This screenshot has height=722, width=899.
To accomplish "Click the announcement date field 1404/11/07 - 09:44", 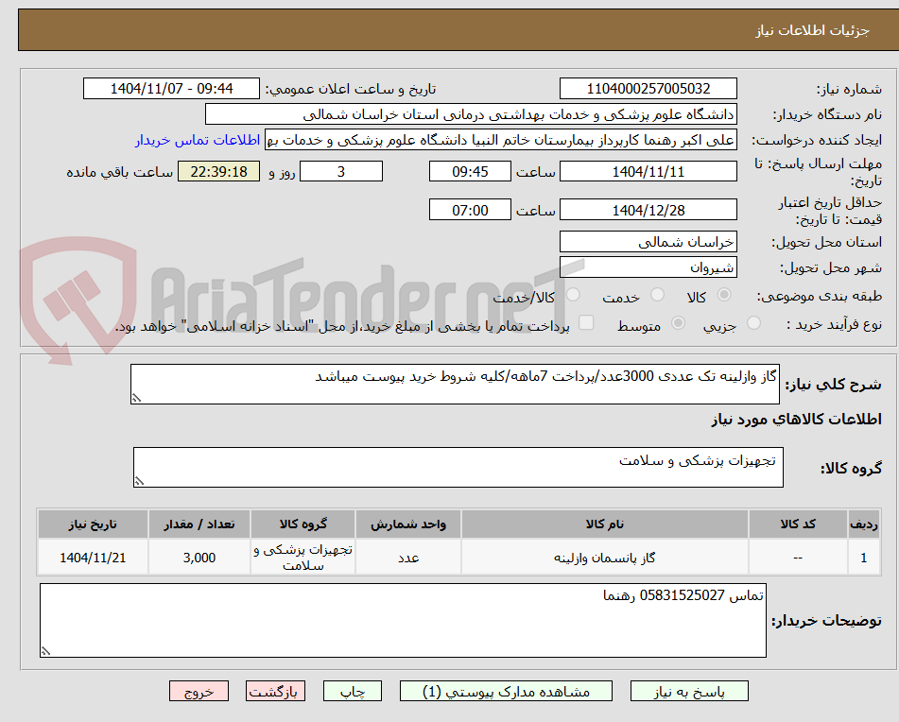I will coord(171,89).
